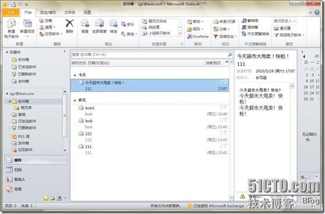
Task: Collapse the Today (今天) message group
Action: [75, 75]
